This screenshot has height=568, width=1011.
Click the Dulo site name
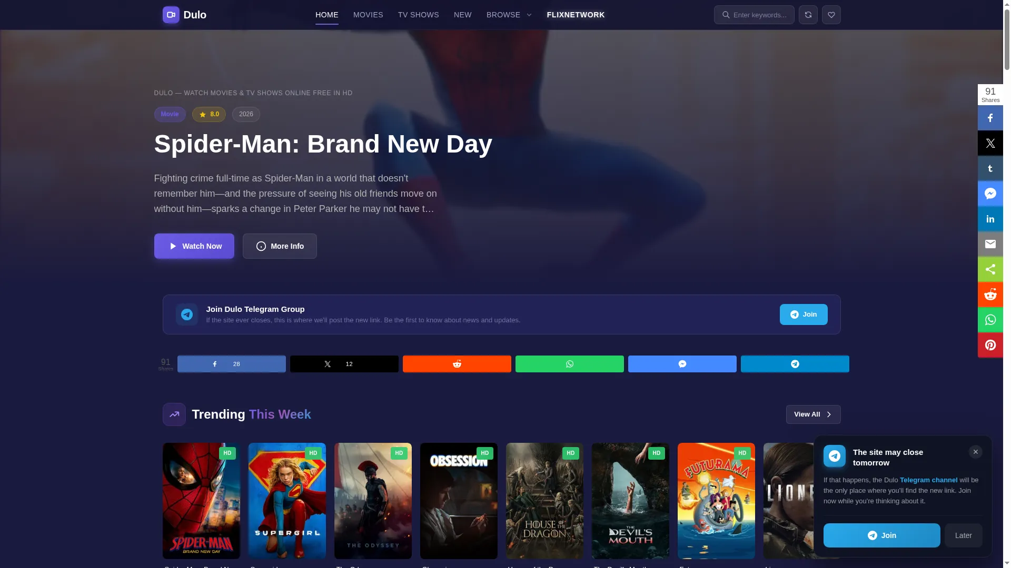195,15
